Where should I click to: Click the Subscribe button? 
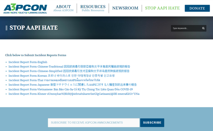pos(152,123)
